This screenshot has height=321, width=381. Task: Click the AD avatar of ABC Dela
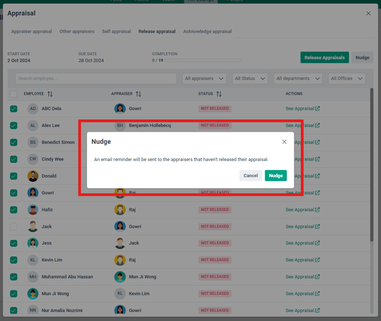click(x=33, y=108)
